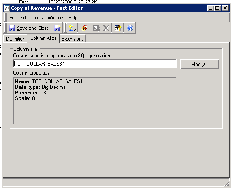Click the Fact Editor title bar system icon
Screen dimensions: 234x191
7,8
